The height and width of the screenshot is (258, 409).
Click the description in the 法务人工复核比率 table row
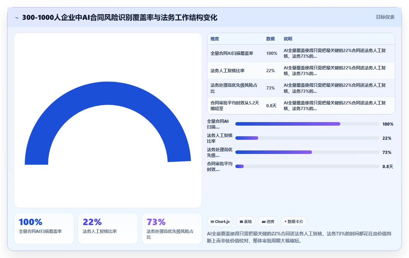coord(335,71)
